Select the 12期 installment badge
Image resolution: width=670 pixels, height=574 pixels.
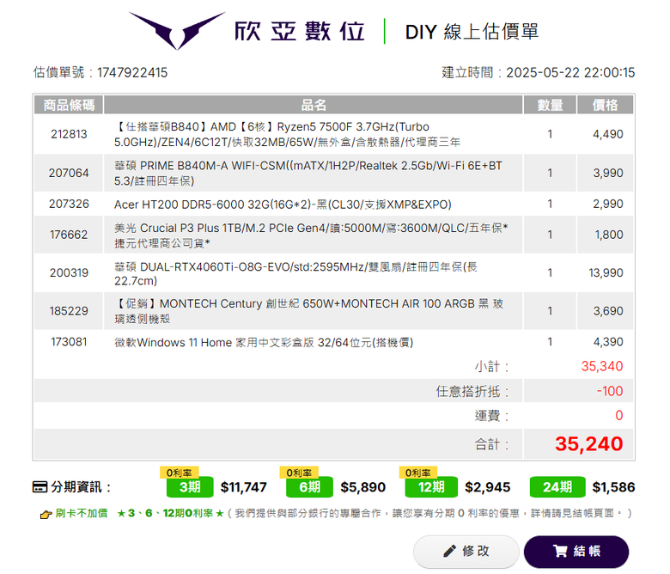point(431,487)
